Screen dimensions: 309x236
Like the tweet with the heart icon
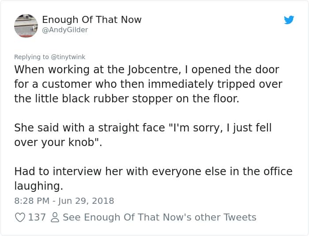tap(20, 217)
